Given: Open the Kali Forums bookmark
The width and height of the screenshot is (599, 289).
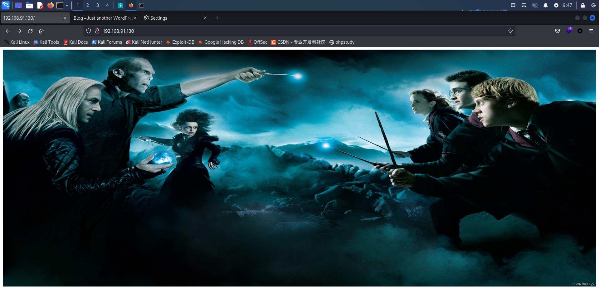Looking at the screenshot, I should pyautogui.click(x=107, y=42).
